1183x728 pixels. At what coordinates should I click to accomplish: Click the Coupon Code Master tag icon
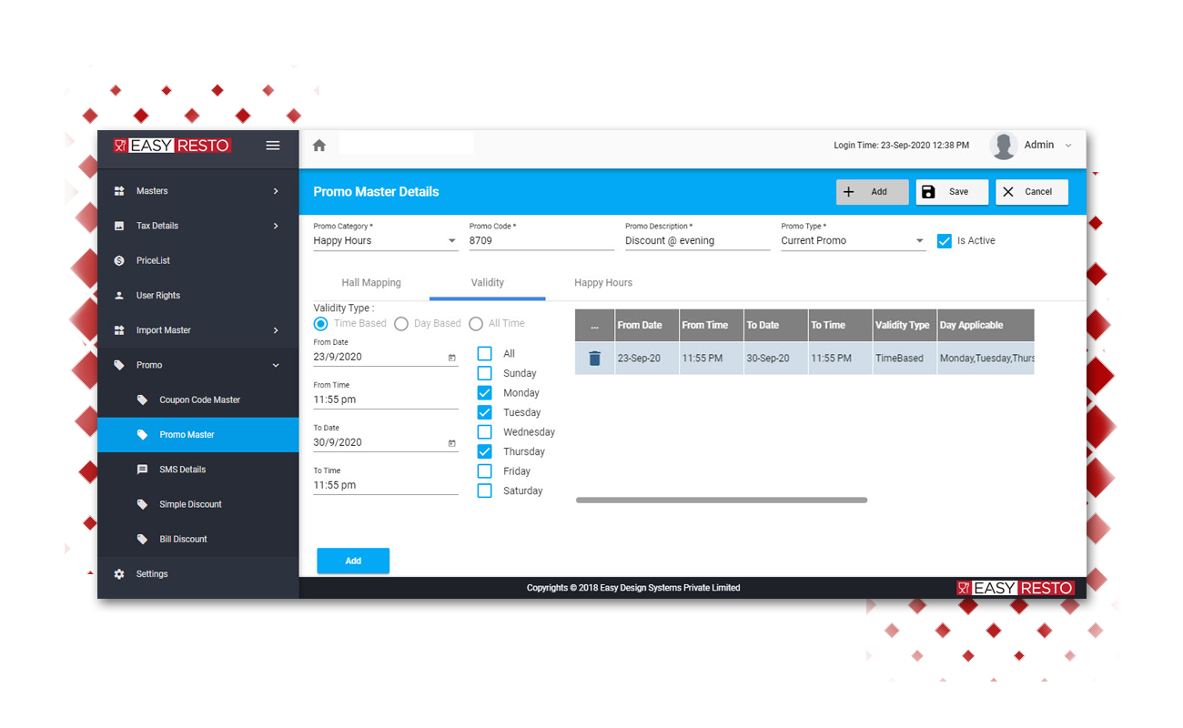coord(142,399)
